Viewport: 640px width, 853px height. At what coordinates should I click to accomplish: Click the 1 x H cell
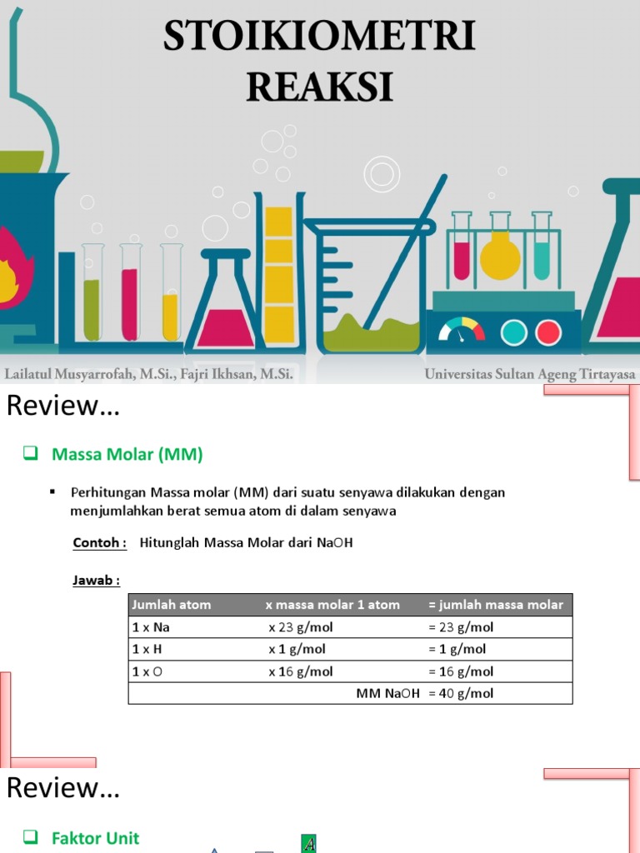click(x=147, y=649)
